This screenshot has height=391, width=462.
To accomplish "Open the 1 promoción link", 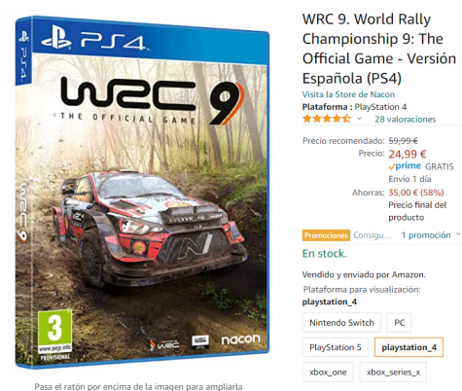I will point(426,235).
